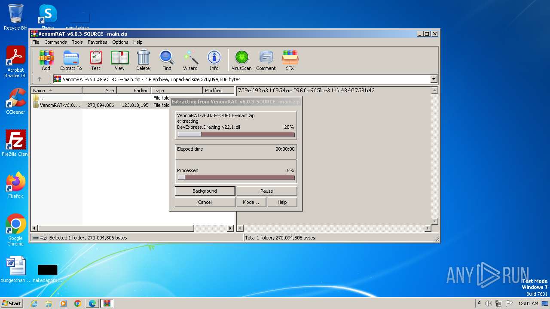This screenshot has width=550, height=309.
Task: Click comment pane scroll down arrow
Action: [434, 221]
